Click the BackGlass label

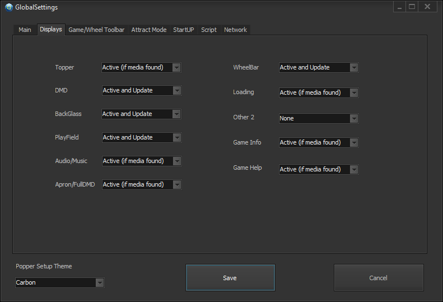(68, 114)
